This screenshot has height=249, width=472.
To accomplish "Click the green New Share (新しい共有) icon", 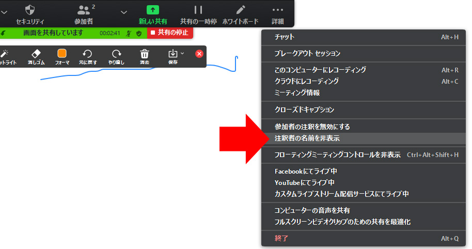I will click(x=153, y=10).
